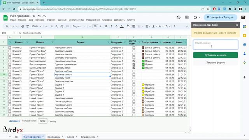Open fill color picker
Image resolution: width=249 pixels, height=140 pixels.
click(128, 26)
